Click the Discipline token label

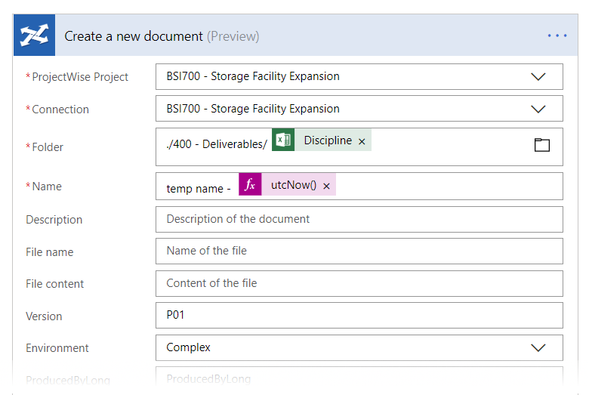click(x=328, y=140)
